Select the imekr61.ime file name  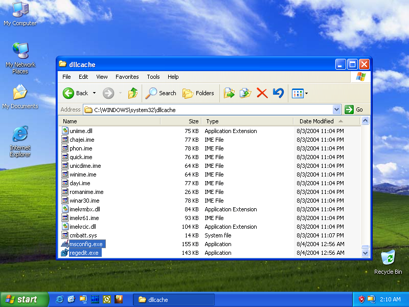[x=84, y=218]
